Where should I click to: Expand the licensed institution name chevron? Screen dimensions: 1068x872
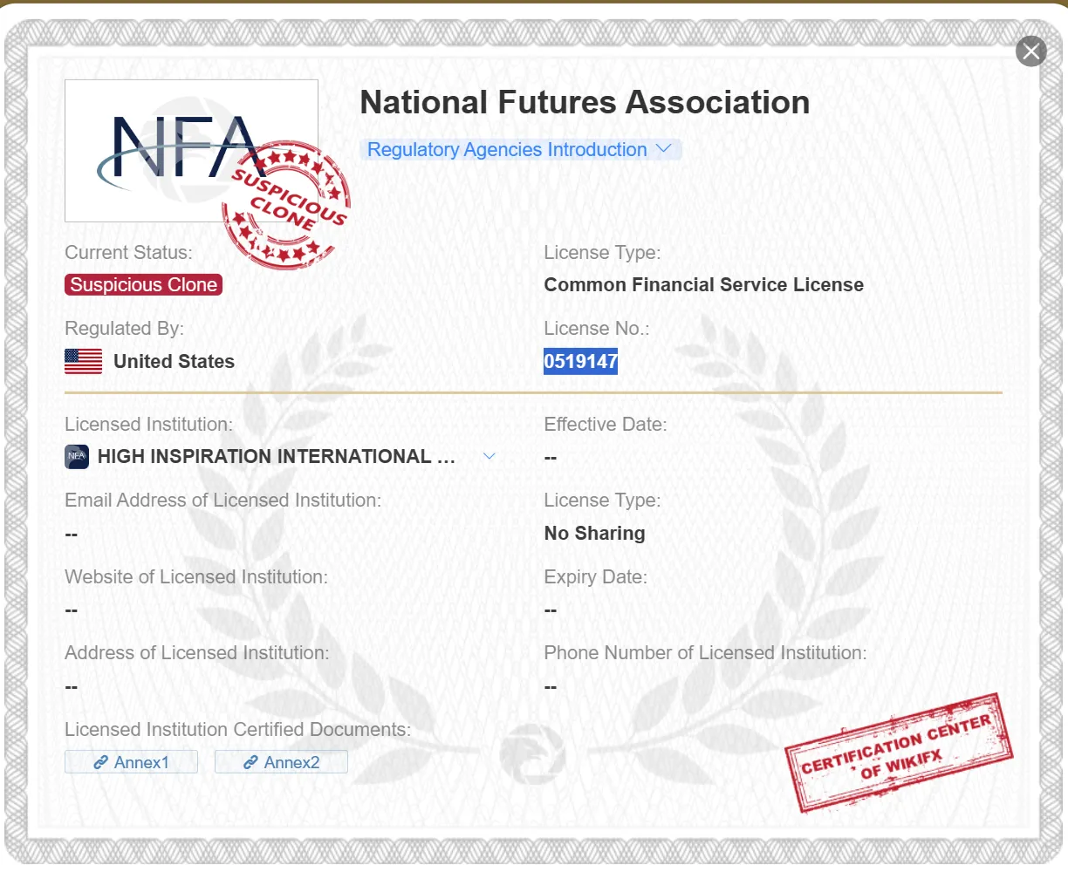[489, 456]
